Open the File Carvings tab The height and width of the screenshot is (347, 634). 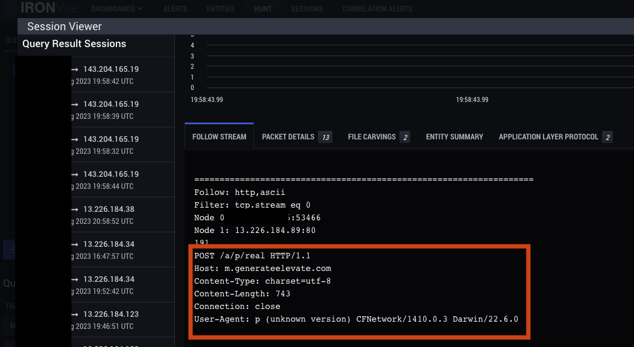click(x=379, y=137)
